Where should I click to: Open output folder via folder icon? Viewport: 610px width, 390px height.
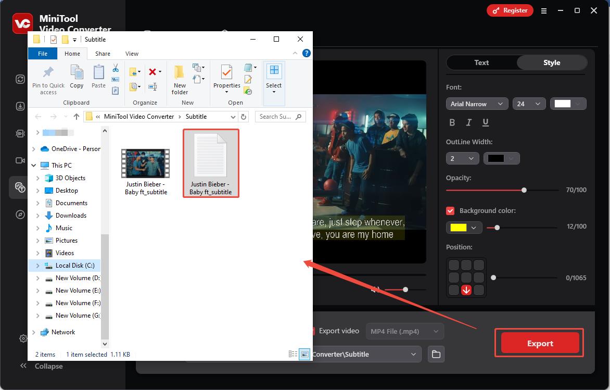click(436, 354)
